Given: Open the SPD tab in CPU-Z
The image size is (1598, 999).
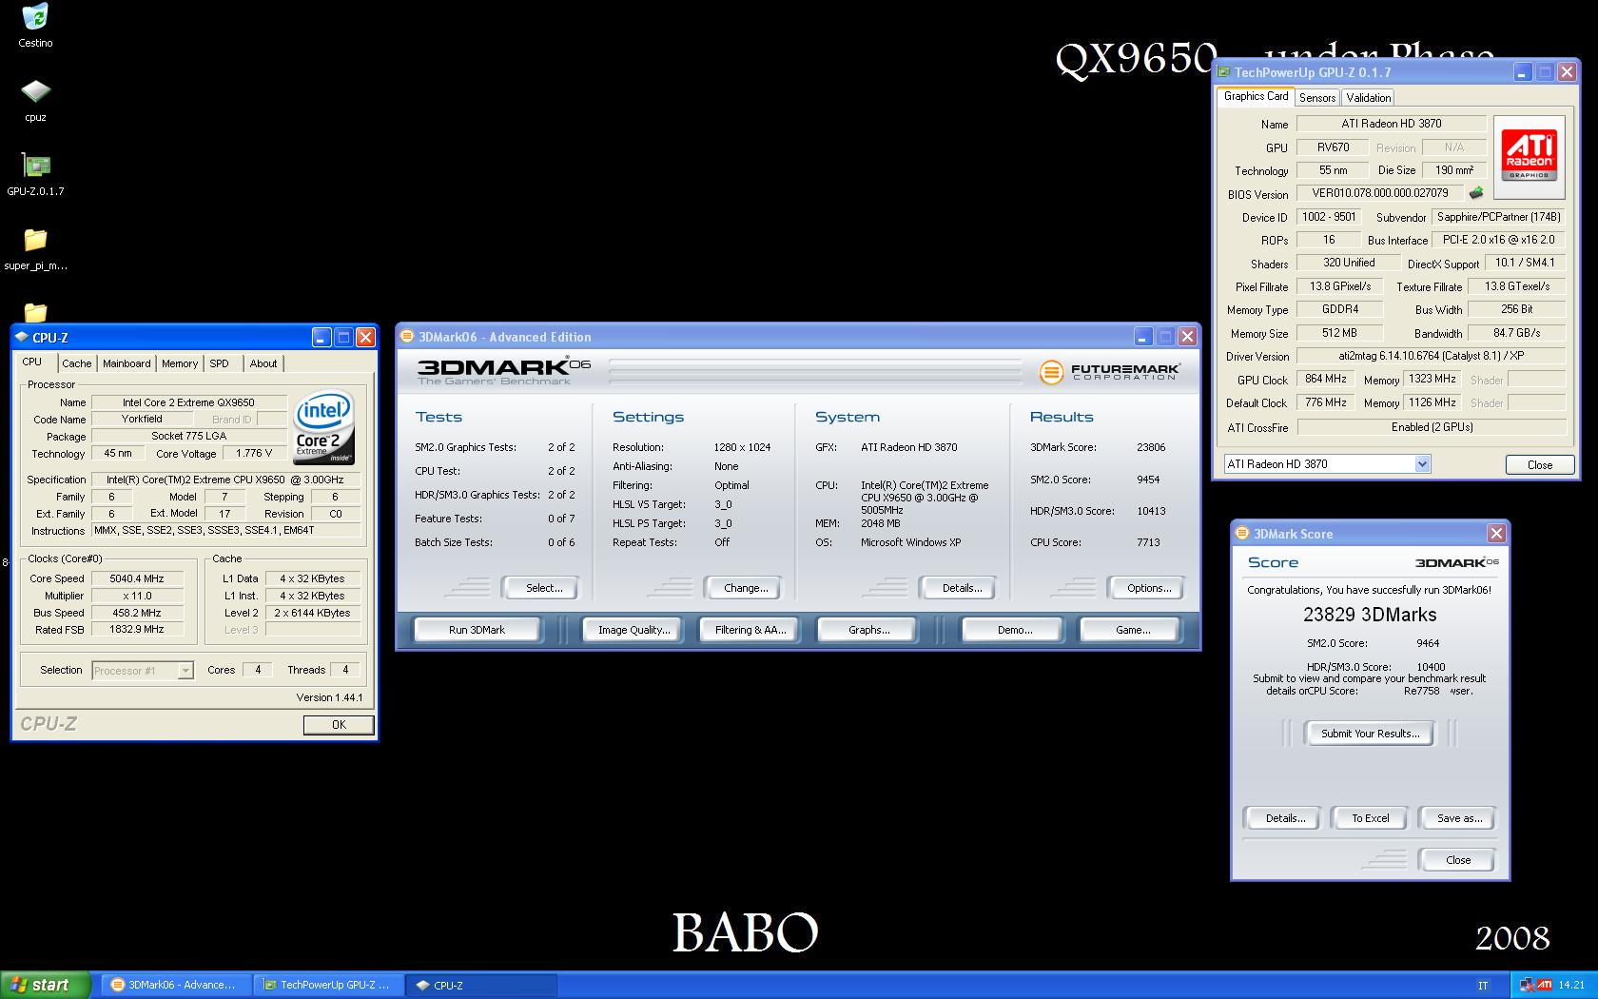Looking at the screenshot, I should [x=220, y=363].
